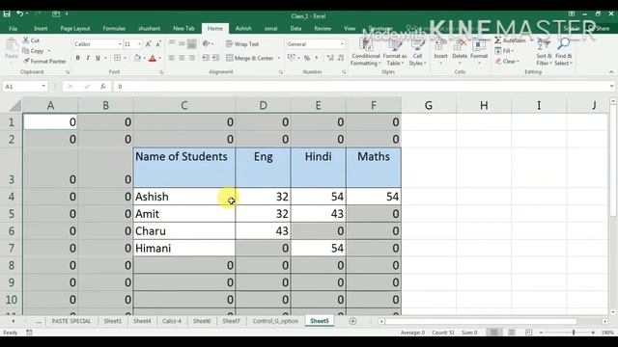Image resolution: width=618 pixels, height=347 pixels.
Task: Click Decrease Decimal icon
Action: (x=341, y=58)
